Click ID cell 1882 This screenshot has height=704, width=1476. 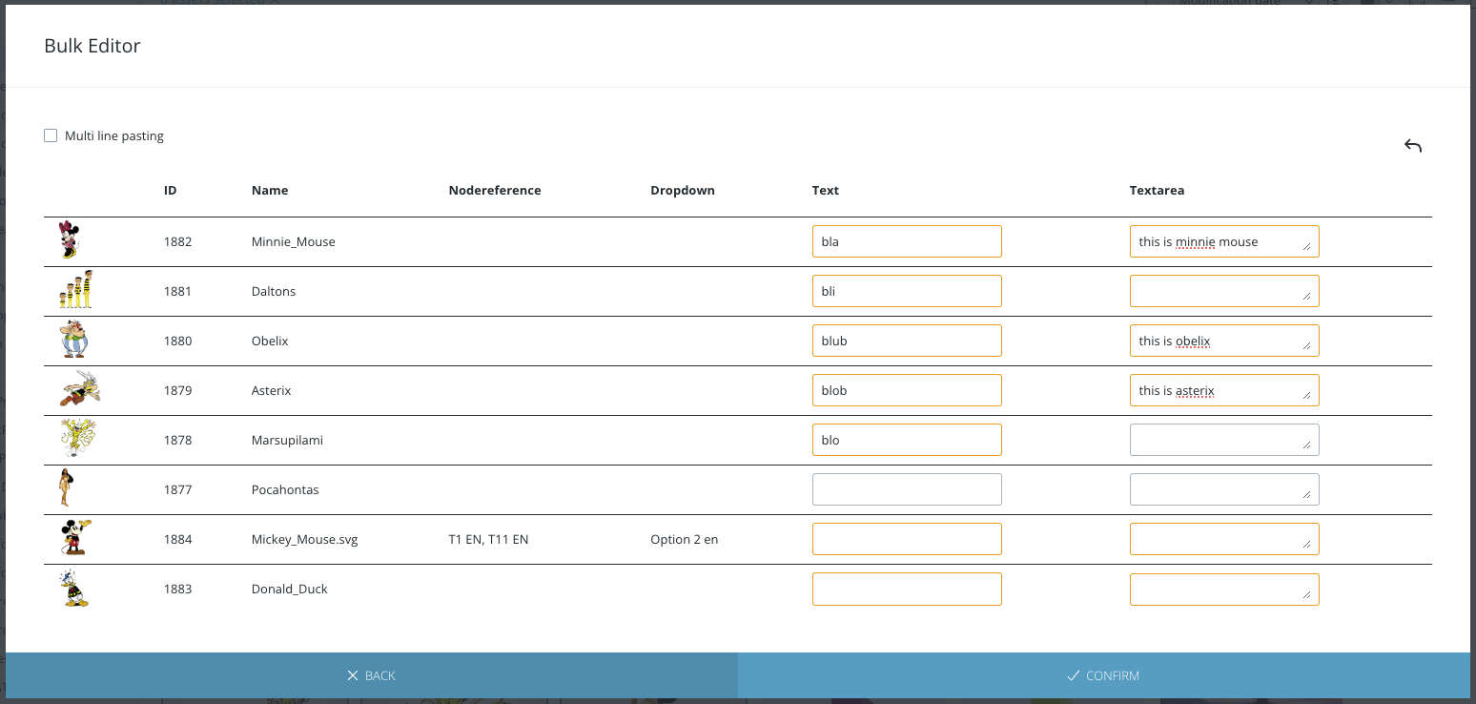click(x=177, y=241)
